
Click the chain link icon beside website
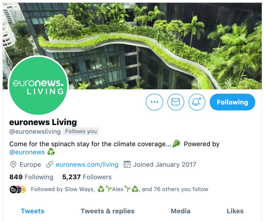(50, 164)
